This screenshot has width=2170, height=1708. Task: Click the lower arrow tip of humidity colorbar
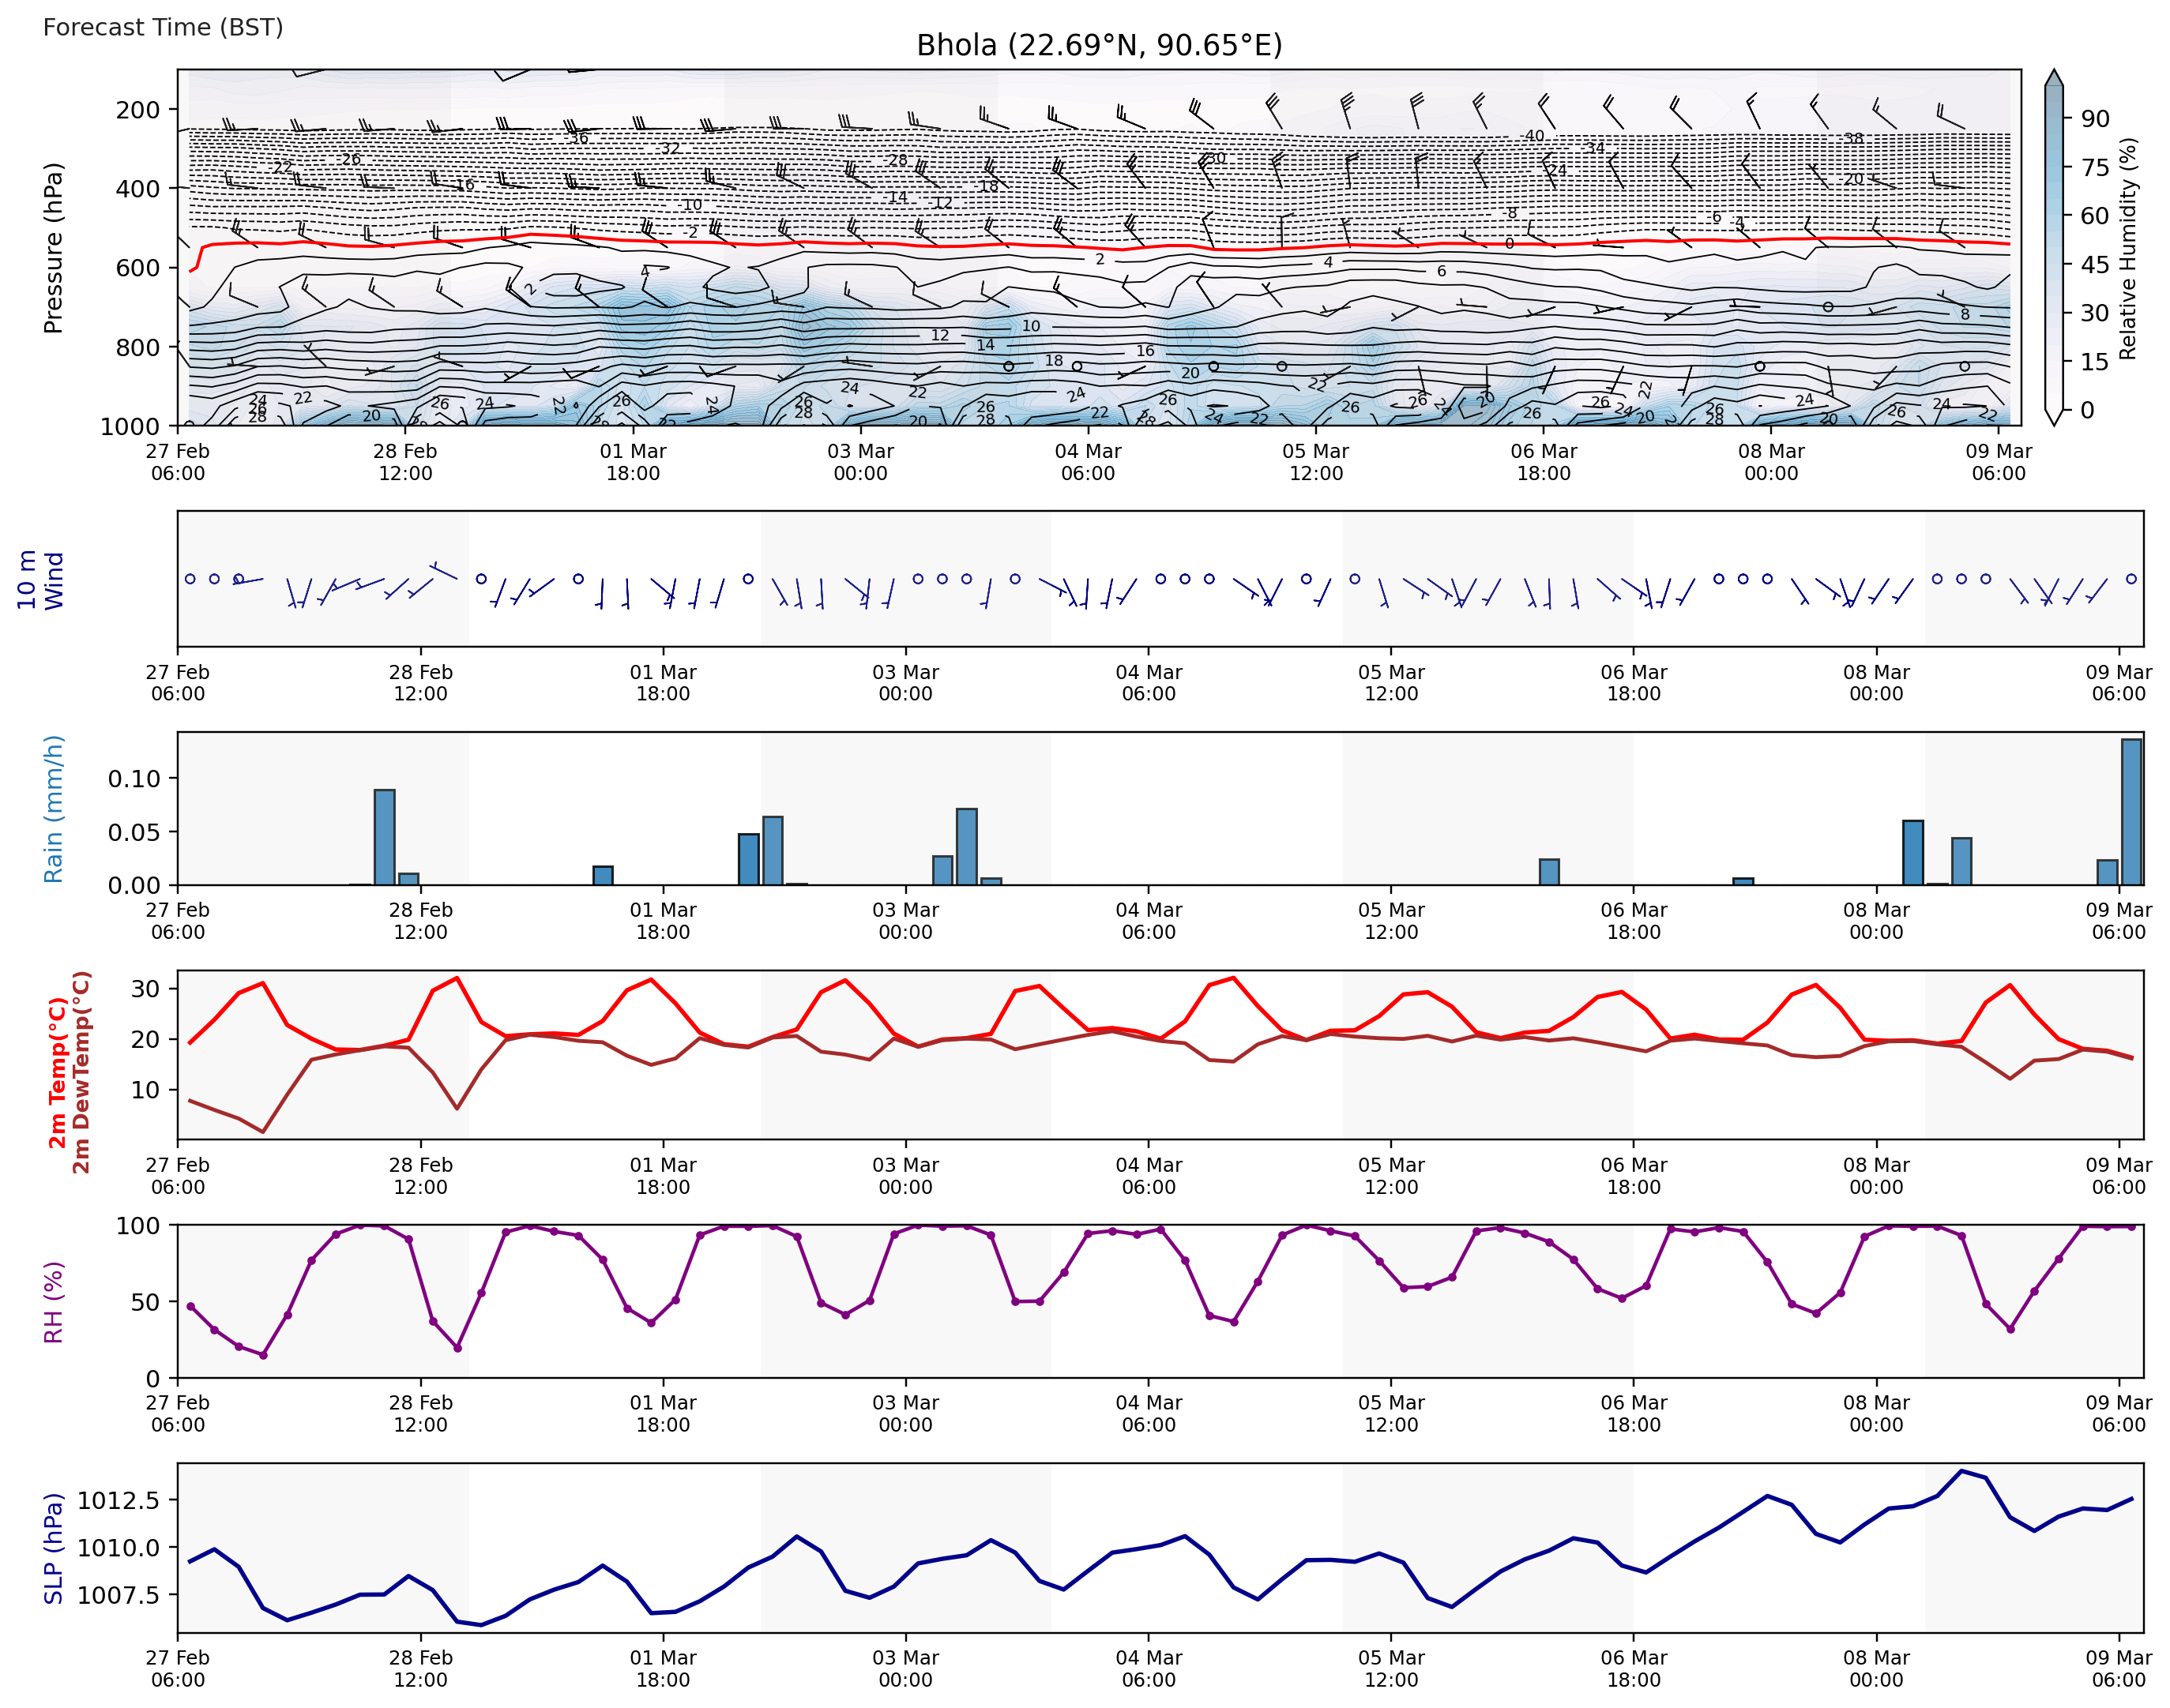pos(2053,419)
